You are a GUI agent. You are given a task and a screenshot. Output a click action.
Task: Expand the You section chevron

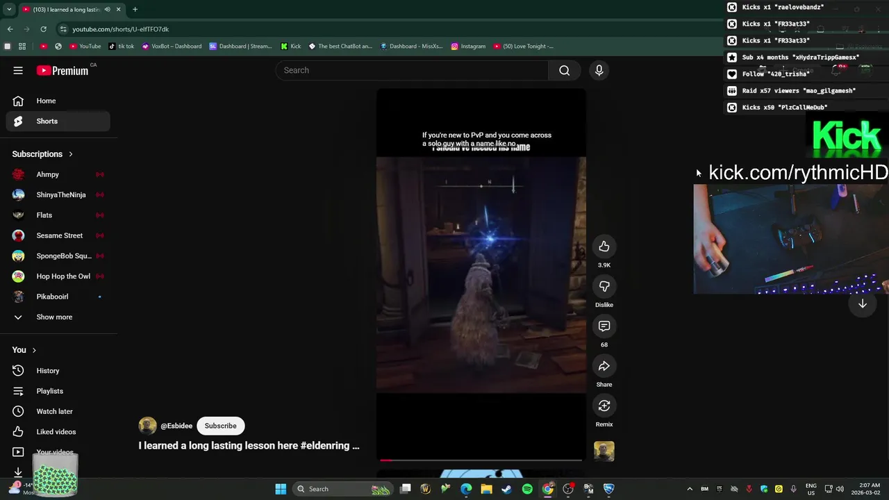point(34,350)
